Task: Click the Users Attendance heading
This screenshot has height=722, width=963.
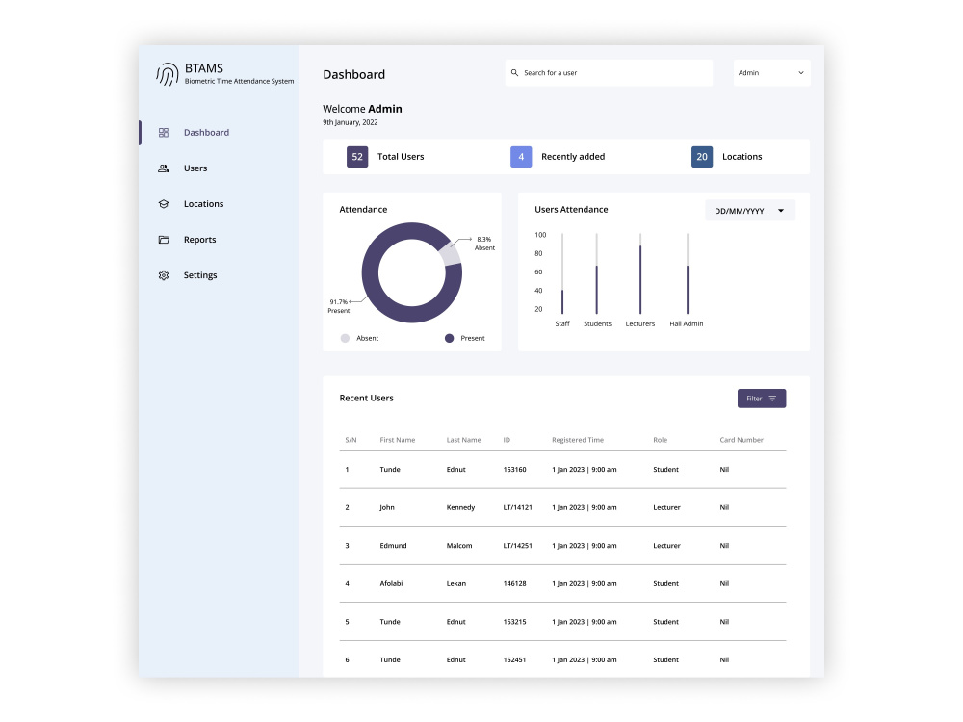Action: (571, 209)
